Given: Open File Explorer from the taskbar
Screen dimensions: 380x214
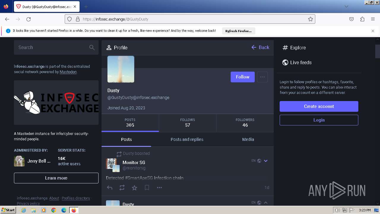Looking at the screenshot, I should point(34,210).
